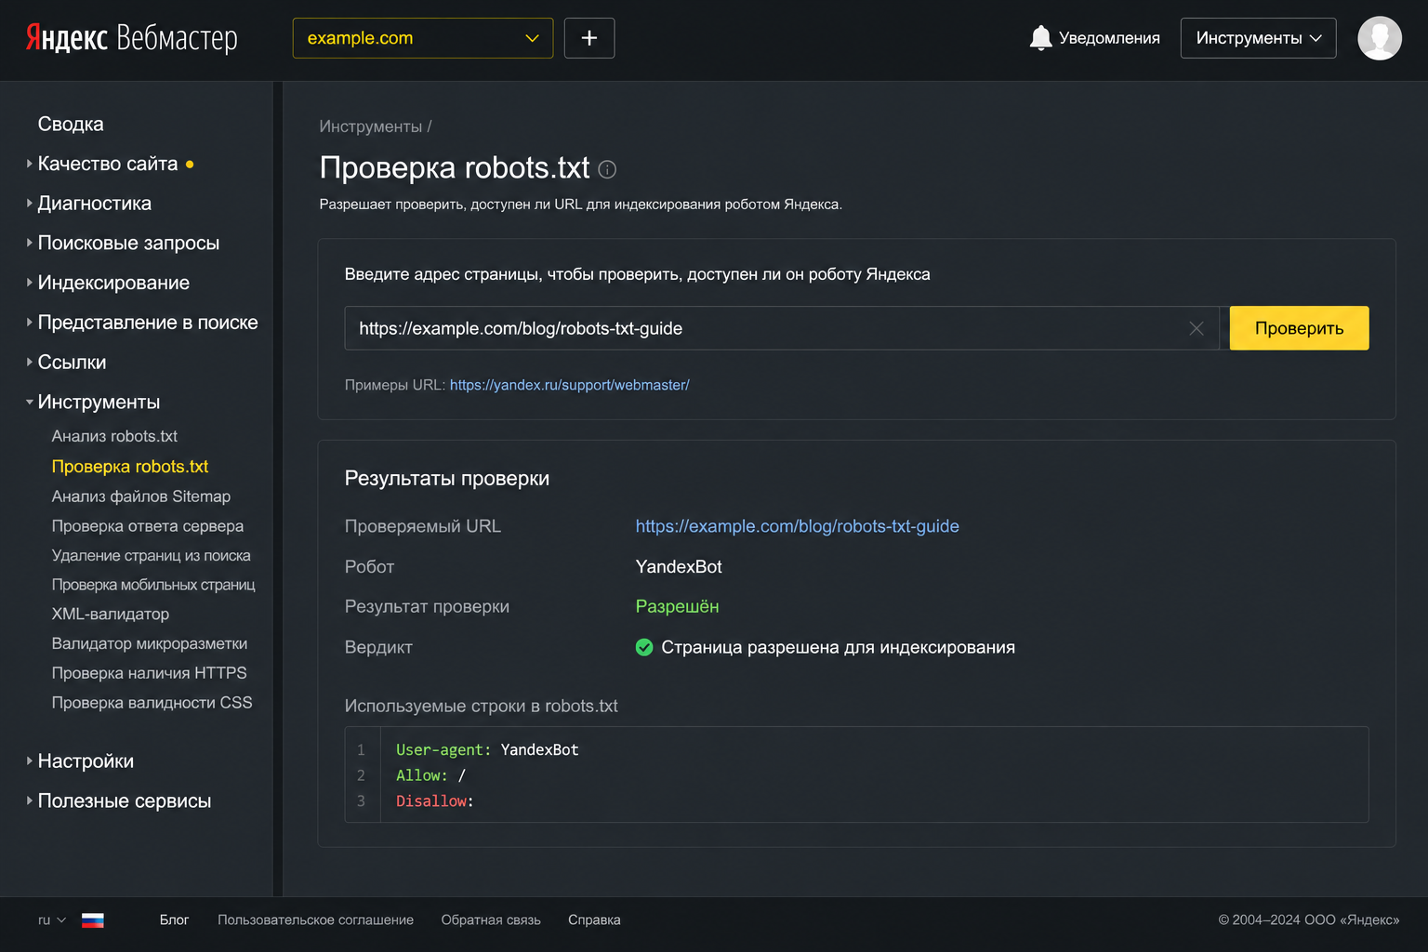Select Проверка robots.txt tool

[130, 467]
